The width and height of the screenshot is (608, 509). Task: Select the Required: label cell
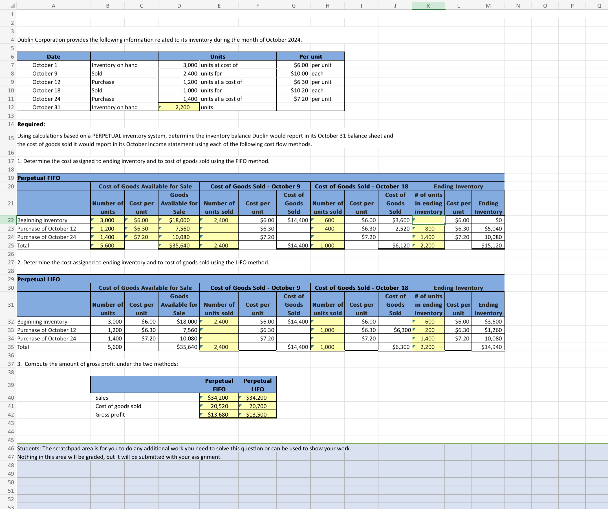[x=31, y=124]
